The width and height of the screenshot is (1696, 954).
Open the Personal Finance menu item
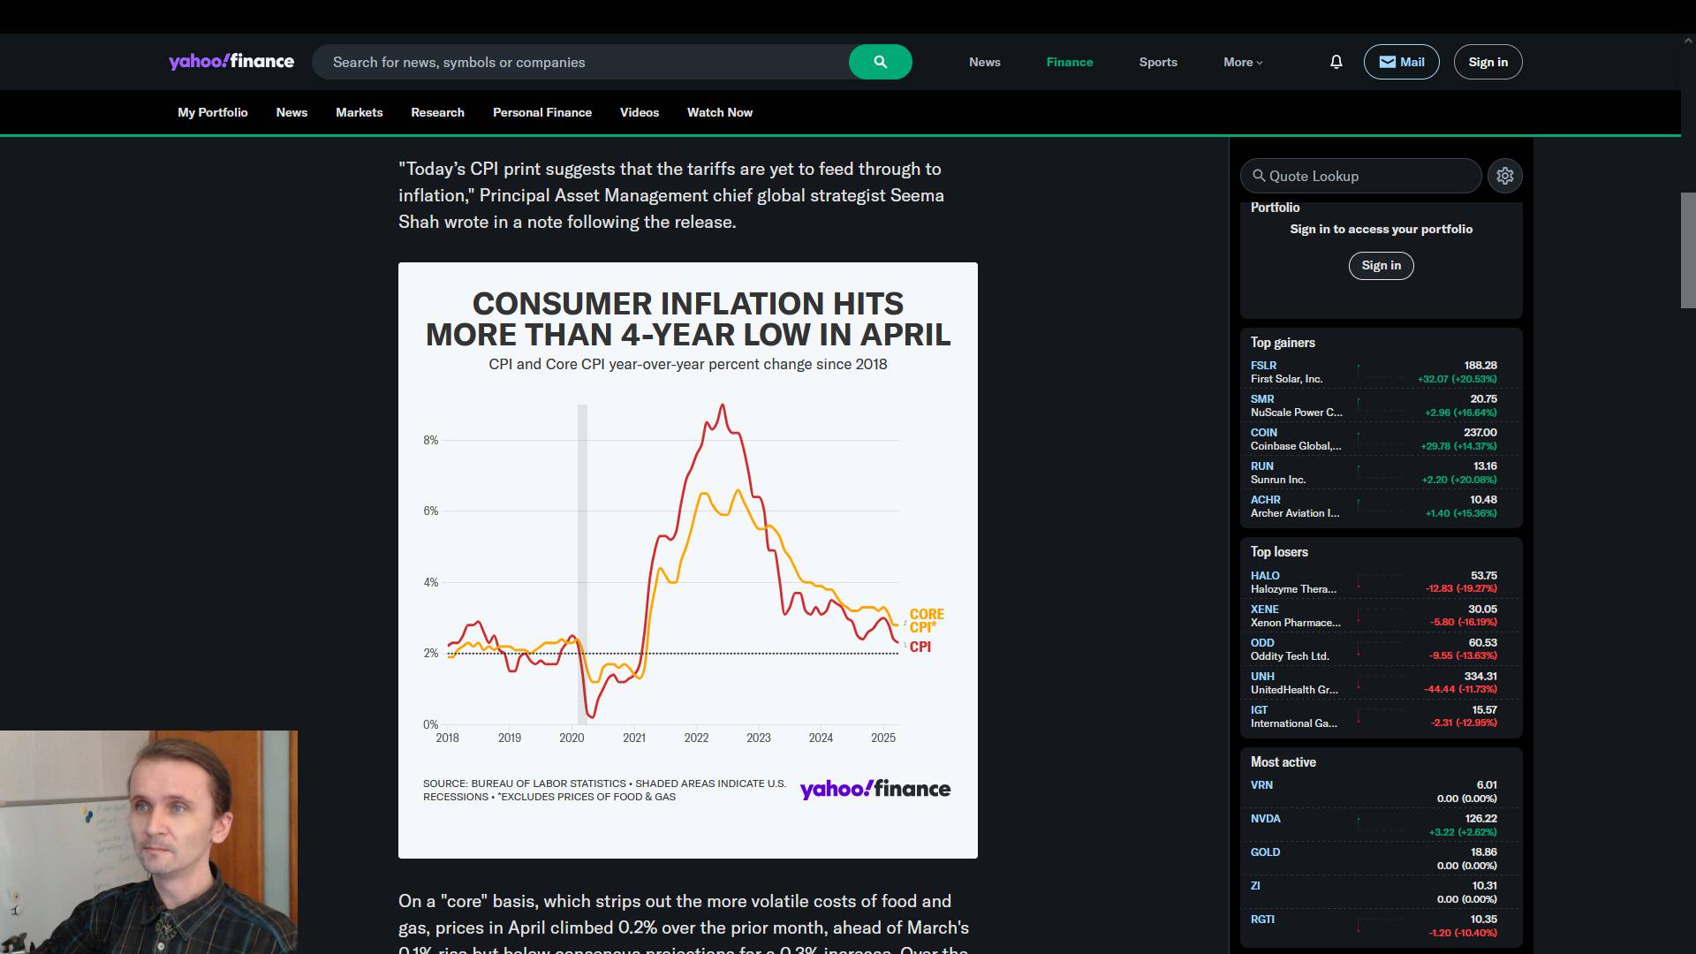tap(541, 112)
